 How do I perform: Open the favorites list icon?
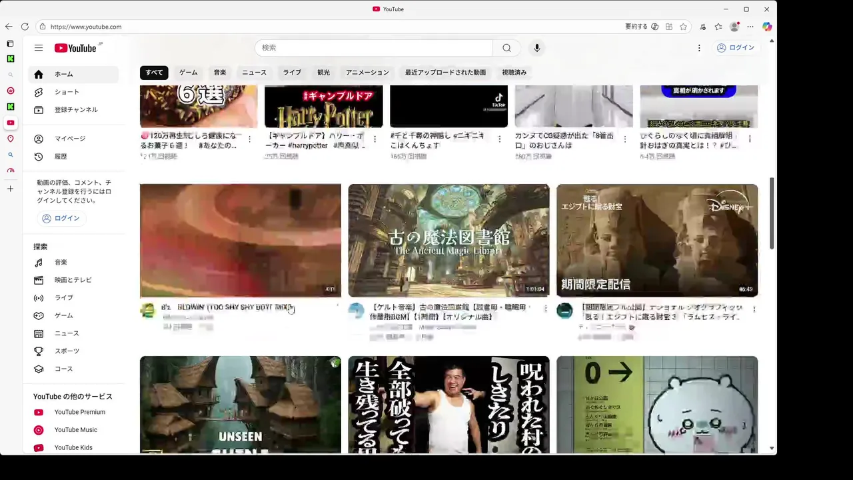point(718,27)
